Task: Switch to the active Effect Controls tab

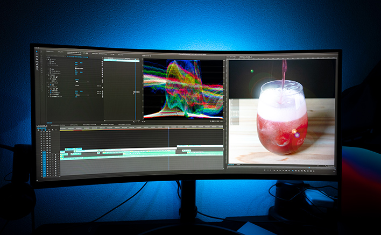Action: click(x=74, y=52)
